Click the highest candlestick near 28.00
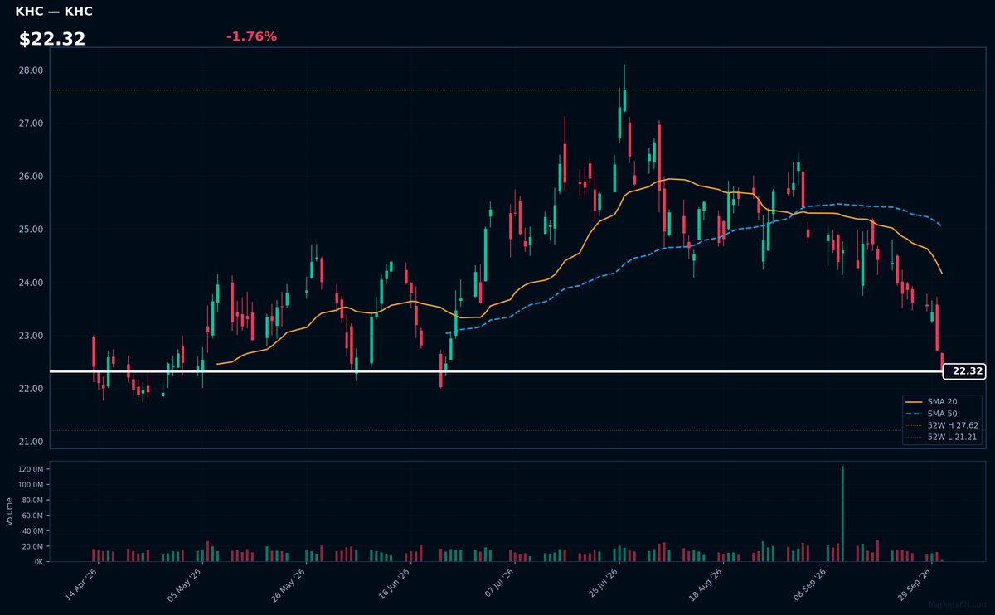Image resolution: width=995 pixels, height=615 pixels. (x=624, y=89)
